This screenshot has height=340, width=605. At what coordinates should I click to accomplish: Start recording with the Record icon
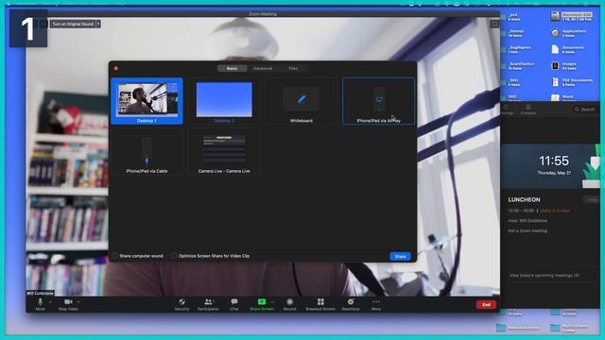pos(290,304)
